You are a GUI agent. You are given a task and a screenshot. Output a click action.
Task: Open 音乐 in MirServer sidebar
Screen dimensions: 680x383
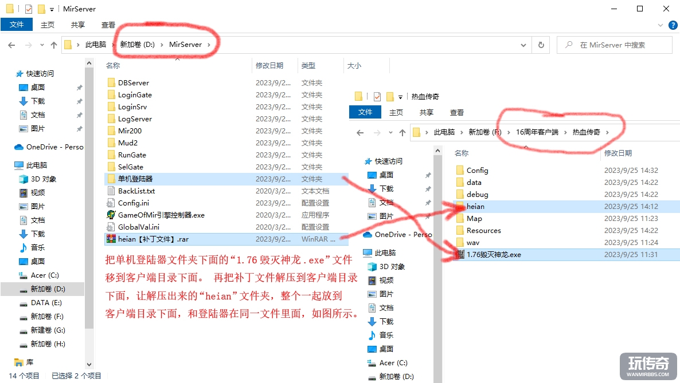click(x=38, y=247)
